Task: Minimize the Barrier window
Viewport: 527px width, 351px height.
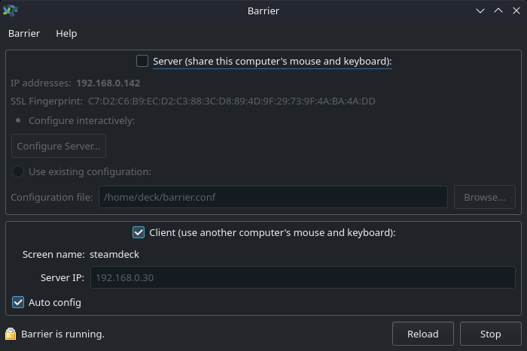Action: [x=480, y=11]
